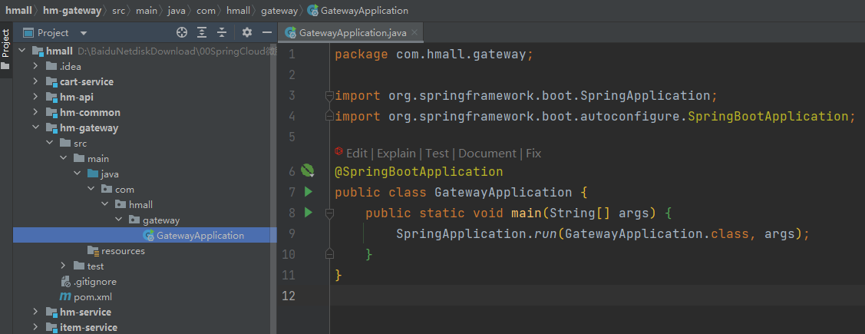Fold the imports block at line 3

tap(329, 95)
